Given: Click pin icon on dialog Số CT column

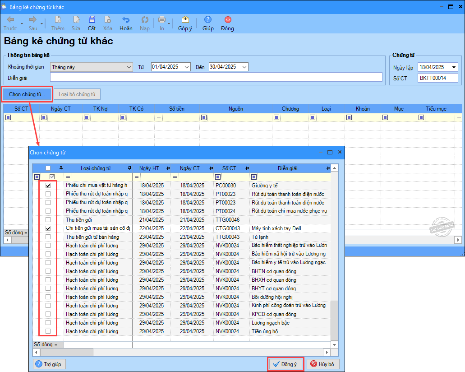Looking at the screenshot, I should click(247, 168).
